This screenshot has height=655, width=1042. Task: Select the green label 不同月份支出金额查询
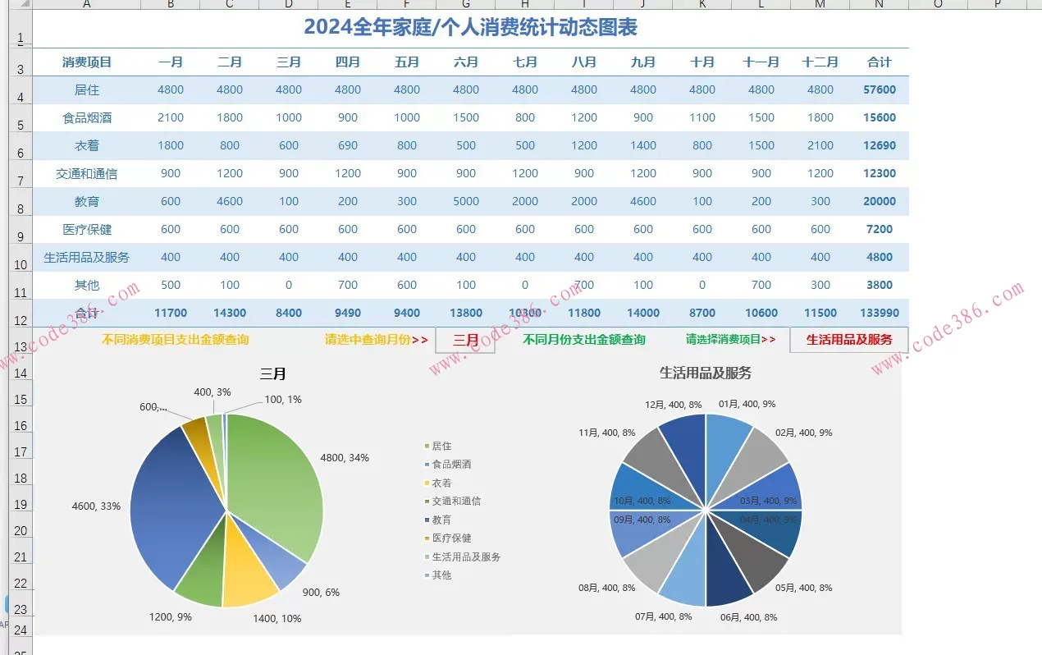coord(584,340)
